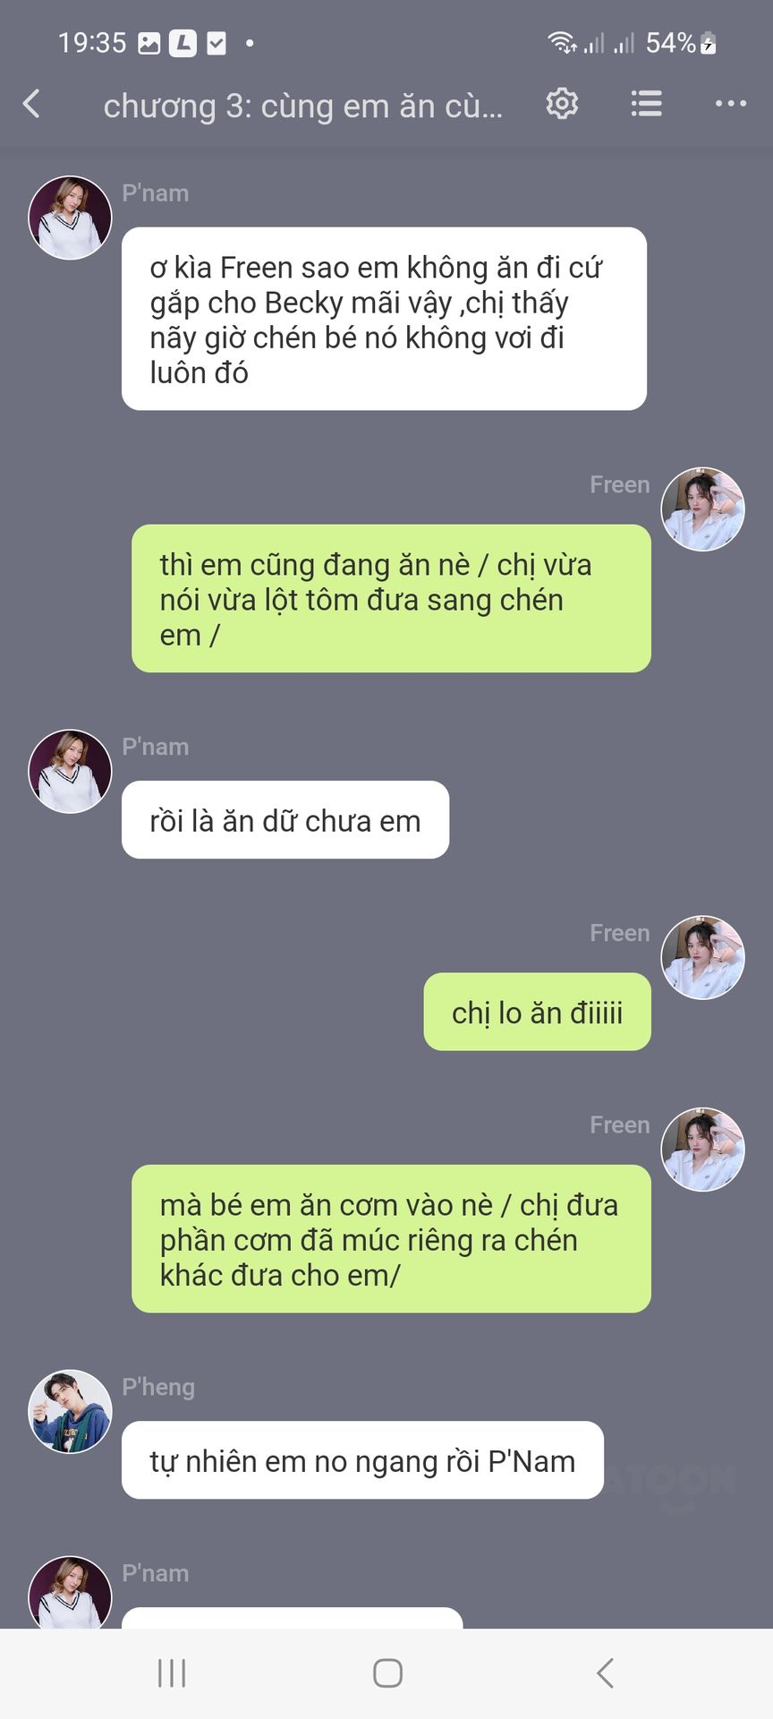Tap the clock in status bar
This screenshot has height=1719, width=773.
click(x=92, y=42)
